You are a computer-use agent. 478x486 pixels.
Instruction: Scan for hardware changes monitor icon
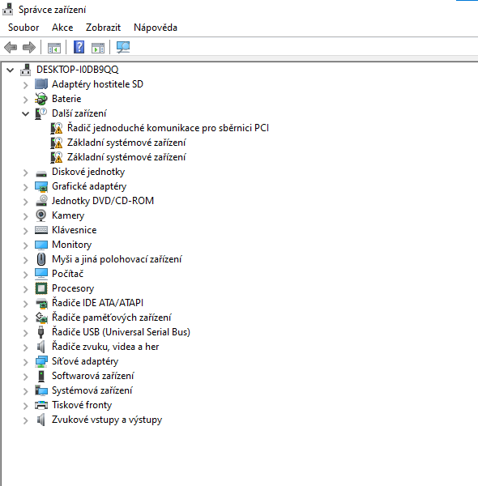click(x=123, y=48)
